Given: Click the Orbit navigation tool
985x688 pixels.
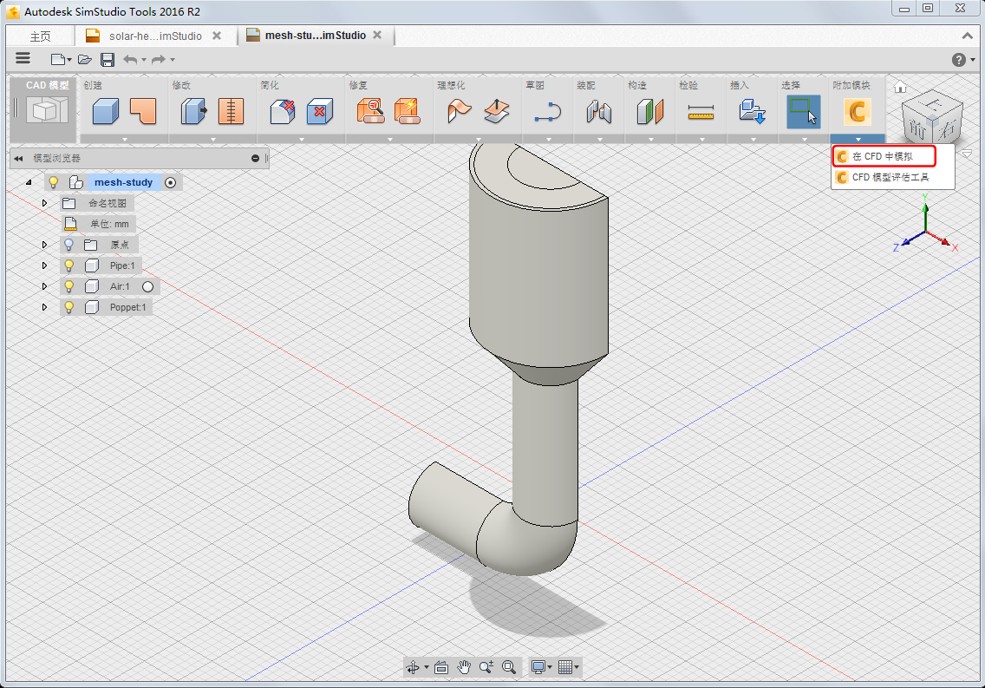Looking at the screenshot, I should coord(413,667).
